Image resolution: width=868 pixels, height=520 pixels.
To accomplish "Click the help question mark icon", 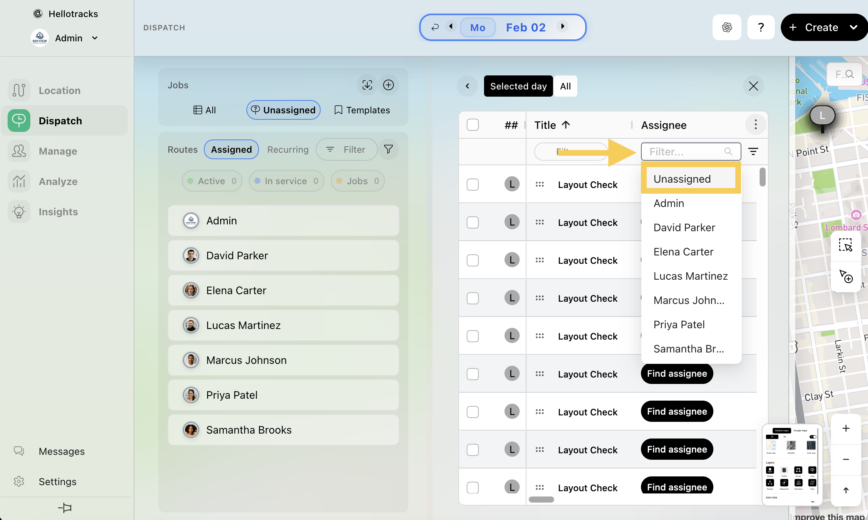I will (760, 27).
